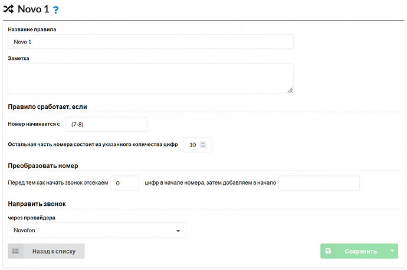
Task: Click the Правило сработает, если section heading
Action: [x=48, y=106]
